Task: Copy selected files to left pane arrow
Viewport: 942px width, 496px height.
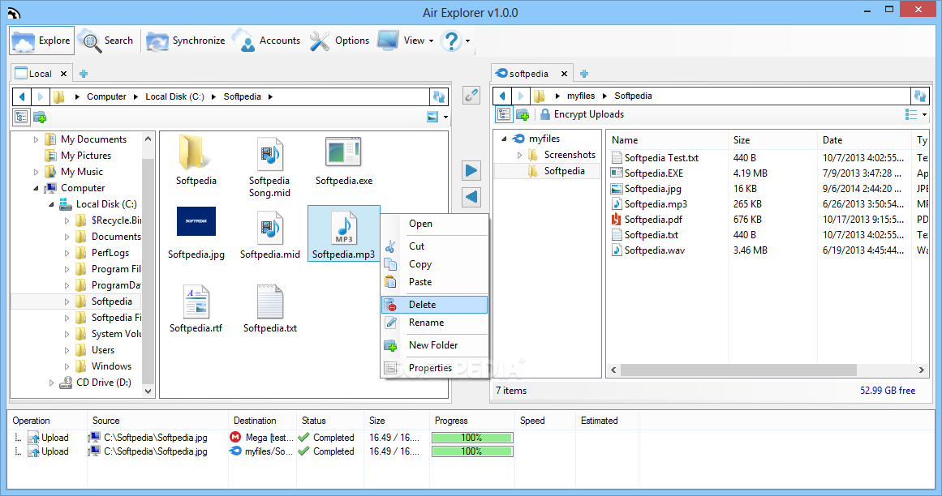Action: coord(471,197)
